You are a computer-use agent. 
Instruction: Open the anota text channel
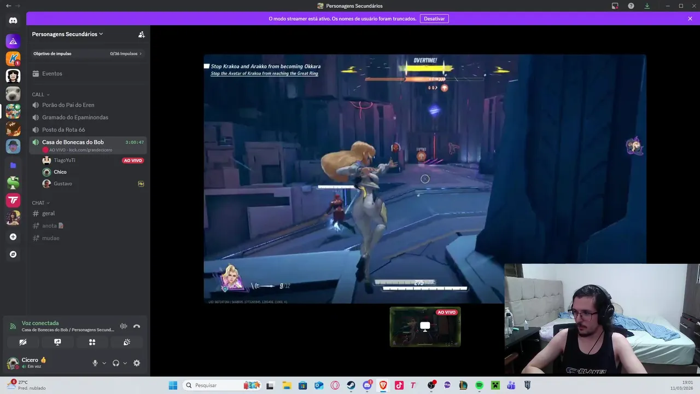coord(87,225)
